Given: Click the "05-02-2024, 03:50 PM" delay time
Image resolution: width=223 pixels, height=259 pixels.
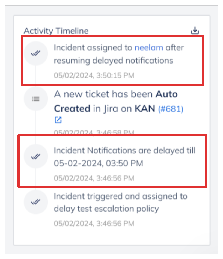Looking at the screenshot, I should point(98,164).
